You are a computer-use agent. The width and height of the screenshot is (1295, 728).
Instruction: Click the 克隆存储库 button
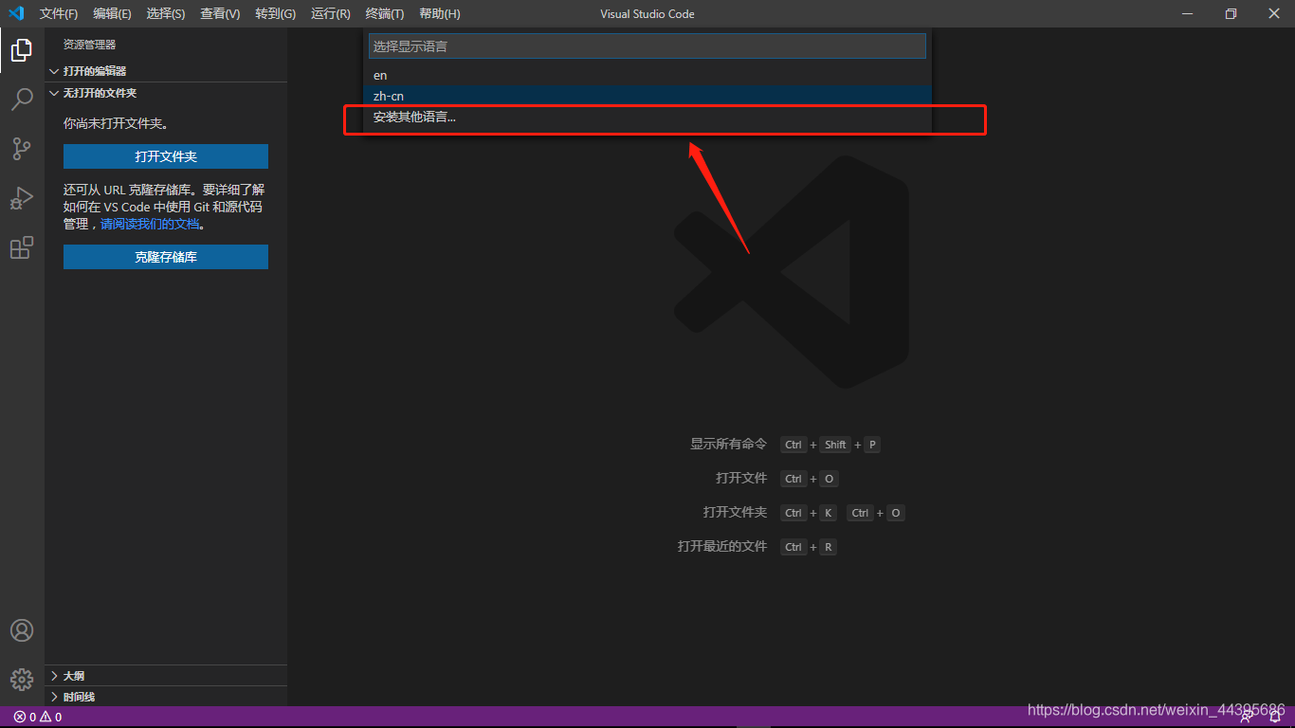click(x=166, y=257)
